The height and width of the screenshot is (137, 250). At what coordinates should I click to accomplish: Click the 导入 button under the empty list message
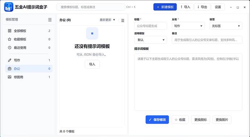coord(92,64)
